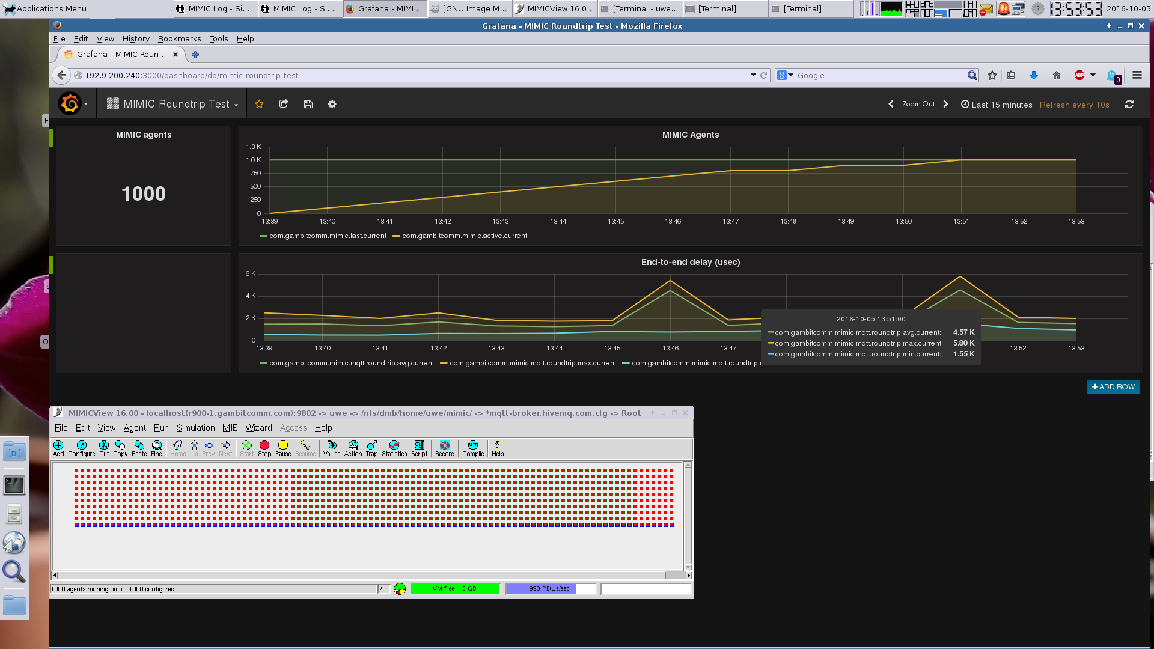The width and height of the screenshot is (1154, 649).
Task: Click the Add agent toolbar icon in MIMICView
Action: [x=58, y=448]
